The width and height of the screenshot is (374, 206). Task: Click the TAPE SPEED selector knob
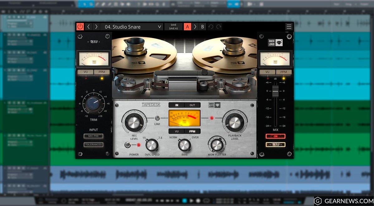click(x=152, y=144)
